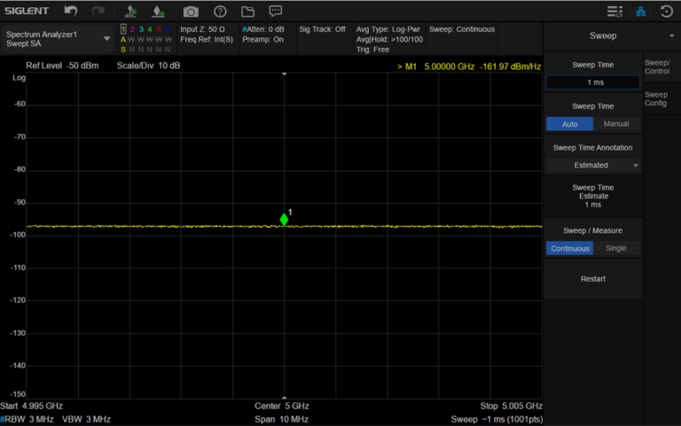Click the redo arrow icon
Screen dimensions: 681x426
coord(98,12)
